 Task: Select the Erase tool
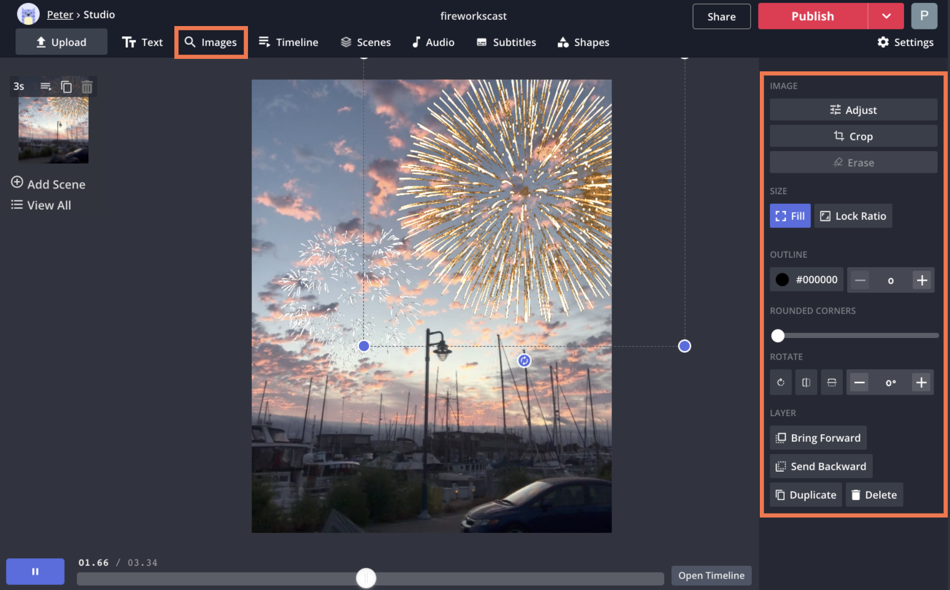pyautogui.click(x=853, y=162)
